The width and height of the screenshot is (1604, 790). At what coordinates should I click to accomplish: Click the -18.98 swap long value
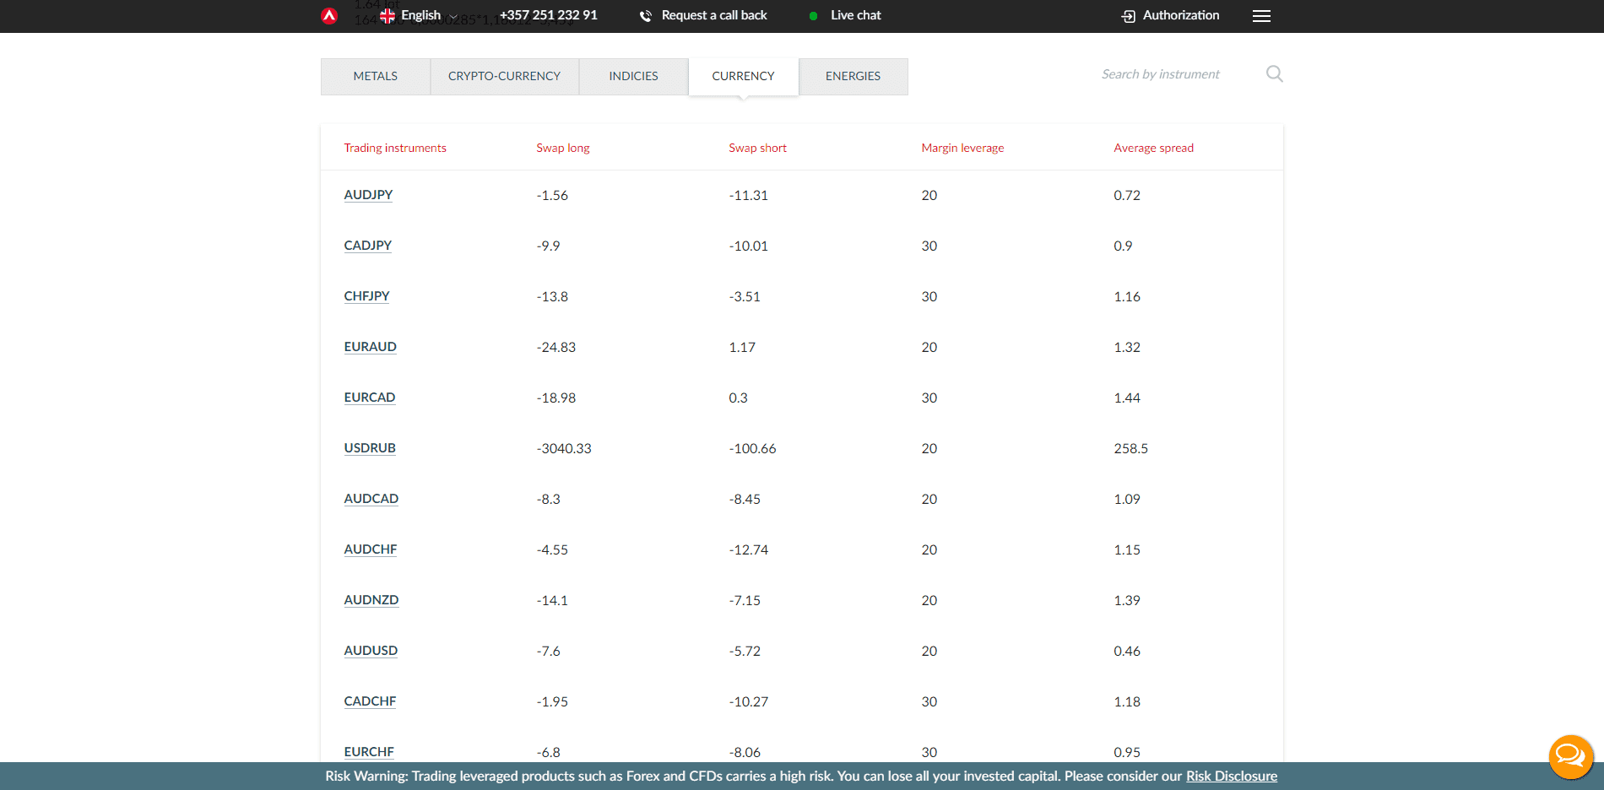556,398
